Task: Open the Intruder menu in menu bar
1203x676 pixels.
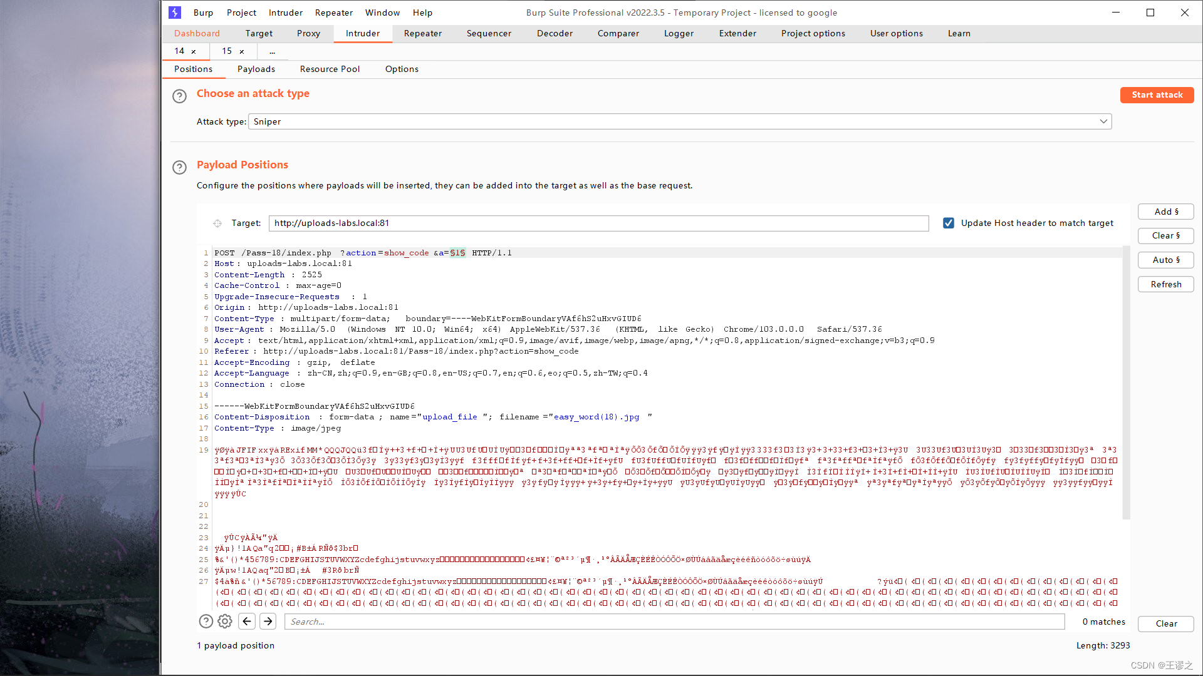Action: point(286,13)
